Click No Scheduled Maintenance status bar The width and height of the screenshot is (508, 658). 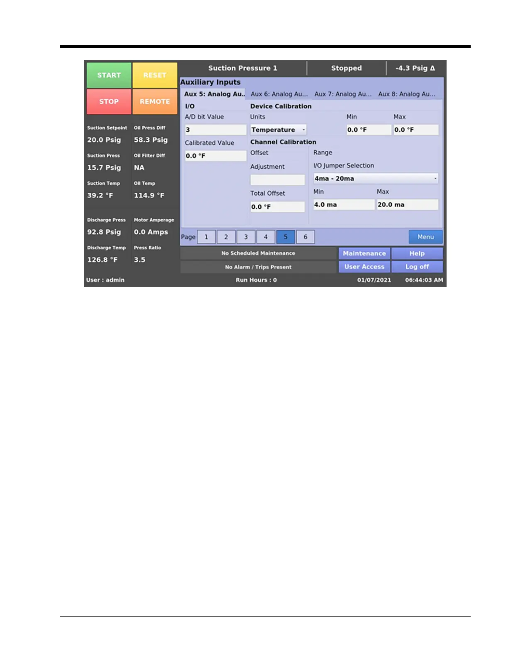click(x=258, y=253)
